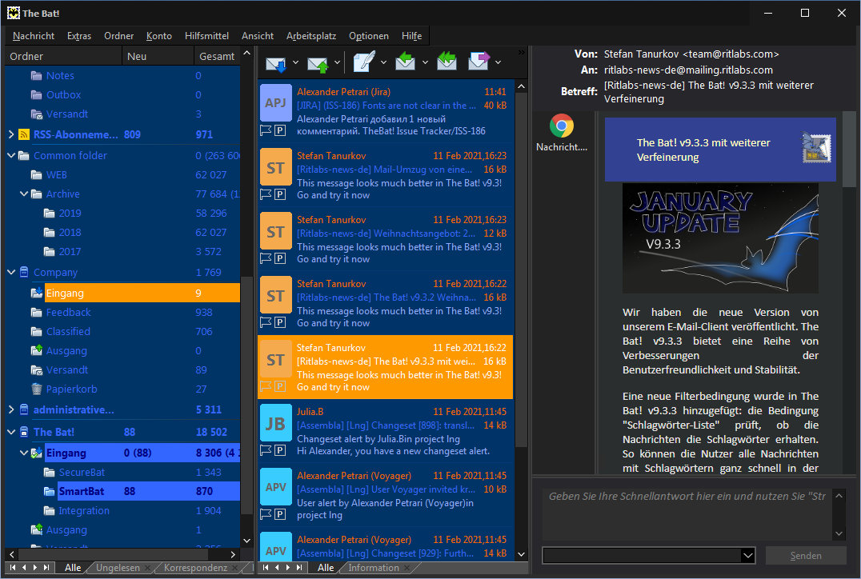This screenshot has height=579, width=861.
Task: Click the Notes folder icon
Action: [36, 76]
